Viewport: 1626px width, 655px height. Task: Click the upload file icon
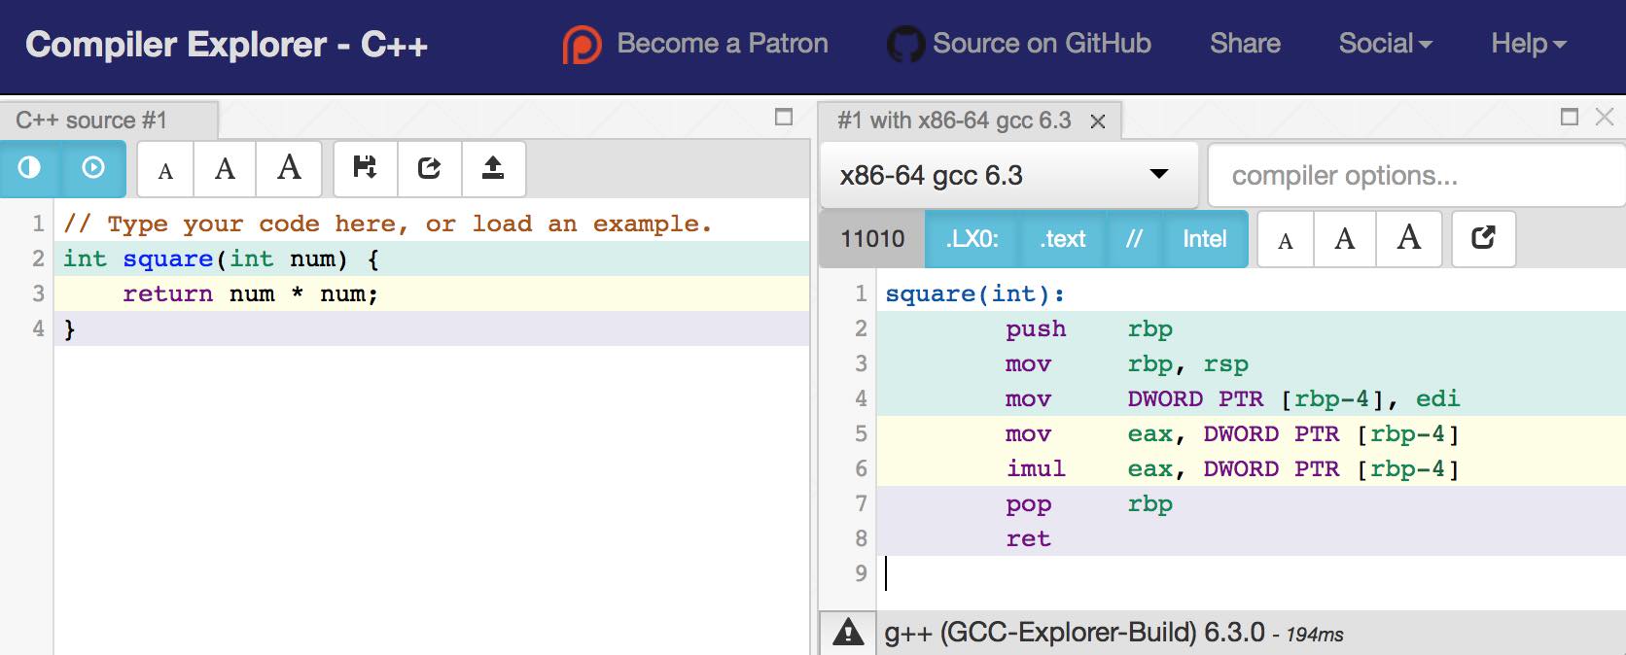(x=493, y=168)
